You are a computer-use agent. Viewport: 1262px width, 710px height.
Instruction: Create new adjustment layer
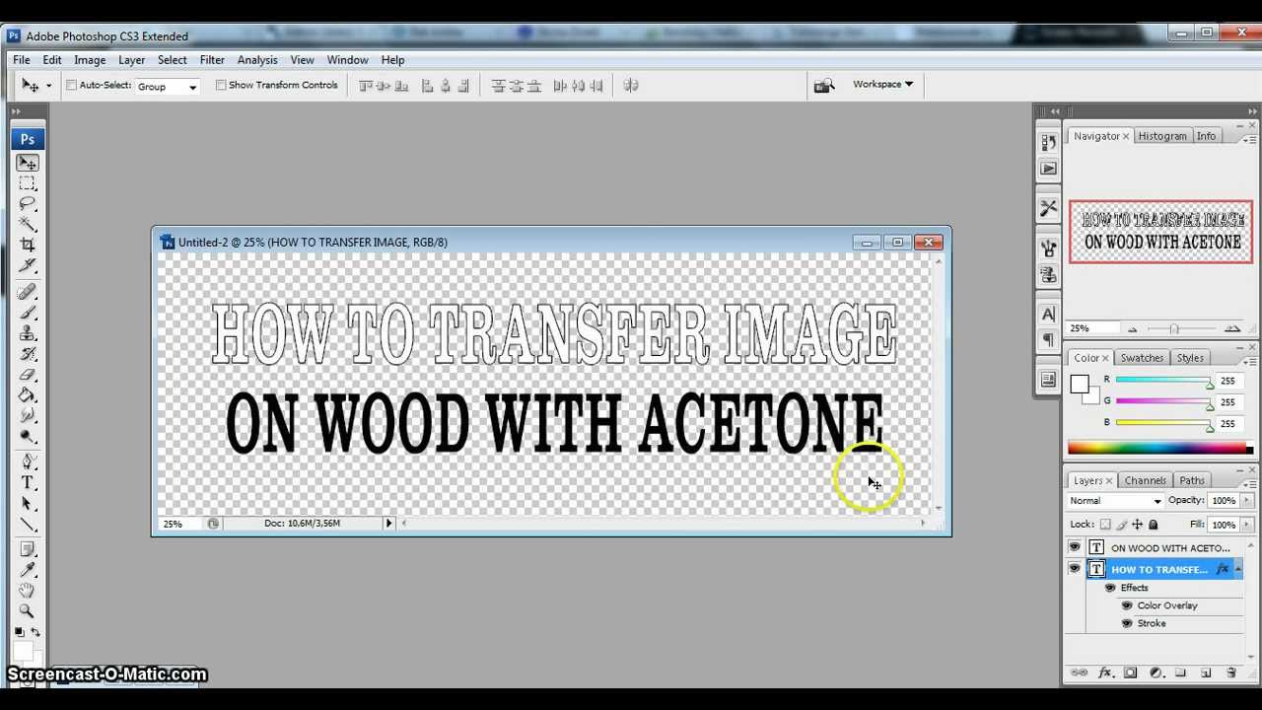pyautogui.click(x=1157, y=673)
